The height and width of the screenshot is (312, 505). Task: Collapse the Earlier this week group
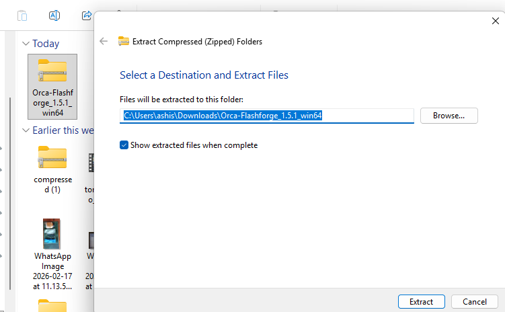coord(26,130)
